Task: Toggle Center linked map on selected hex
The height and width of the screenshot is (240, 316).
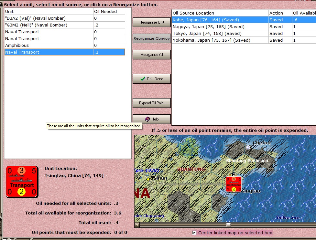Action: pyautogui.click(x=194, y=233)
